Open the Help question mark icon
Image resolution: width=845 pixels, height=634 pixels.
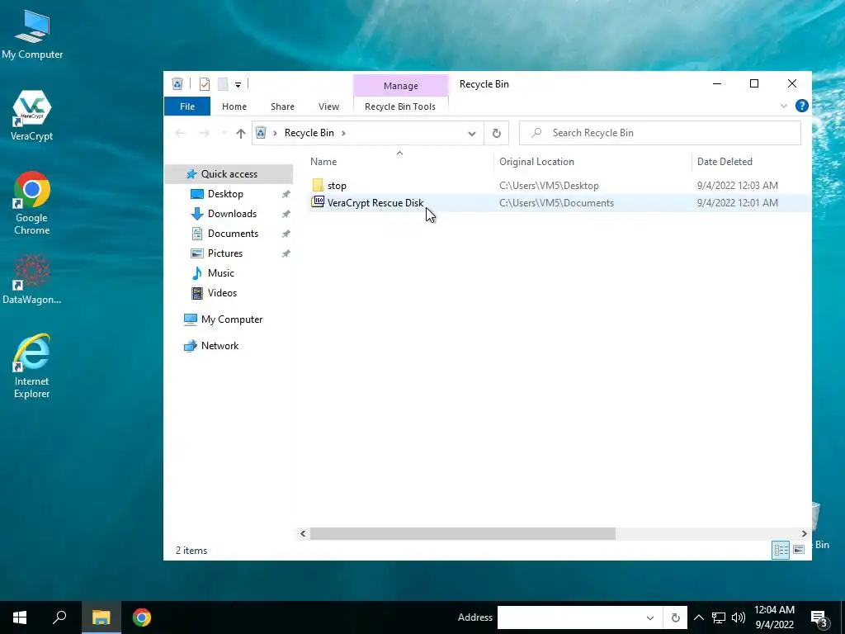coord(801,106)
